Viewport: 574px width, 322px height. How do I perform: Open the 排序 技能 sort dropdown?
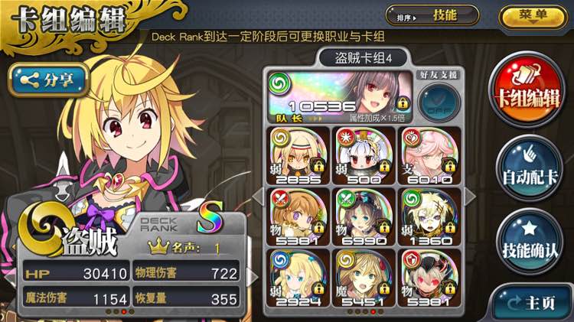(x=432, y=16)
